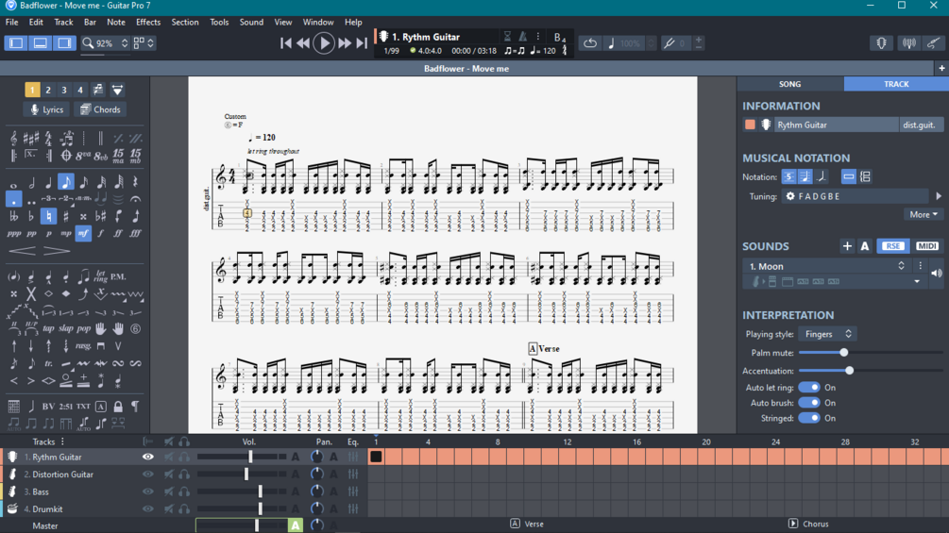Select the pop technique
The image size is (949, 533).
83,328
